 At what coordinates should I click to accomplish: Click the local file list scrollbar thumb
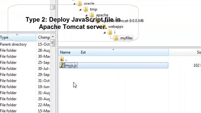[x=53, y=43]
